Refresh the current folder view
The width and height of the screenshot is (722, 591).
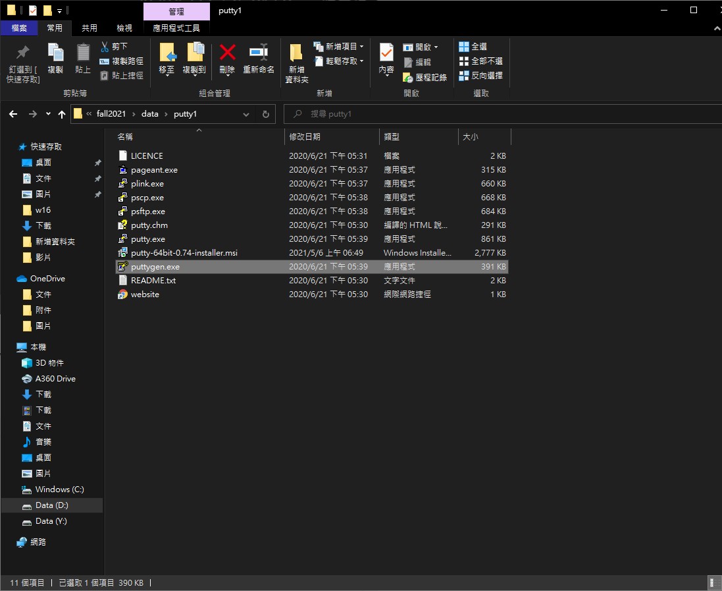click(266, 114)
